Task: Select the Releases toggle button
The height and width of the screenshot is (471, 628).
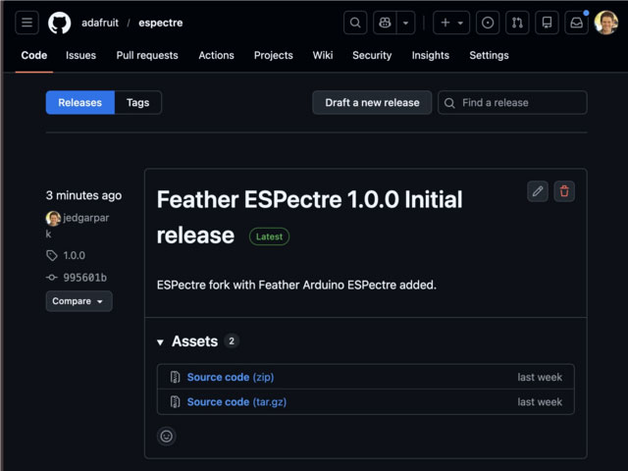Action: click(x=80, y=102)
